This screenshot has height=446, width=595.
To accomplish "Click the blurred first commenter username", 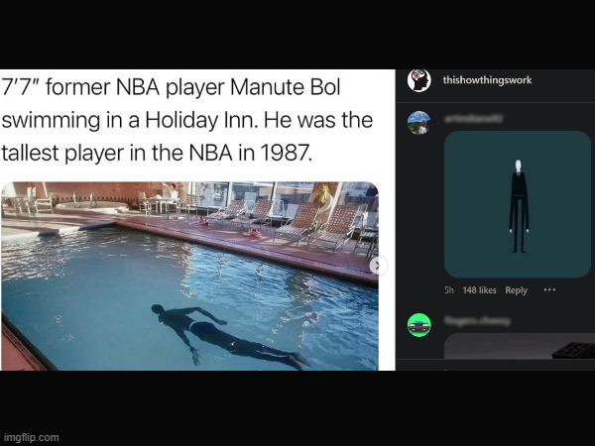I will 474,119.
